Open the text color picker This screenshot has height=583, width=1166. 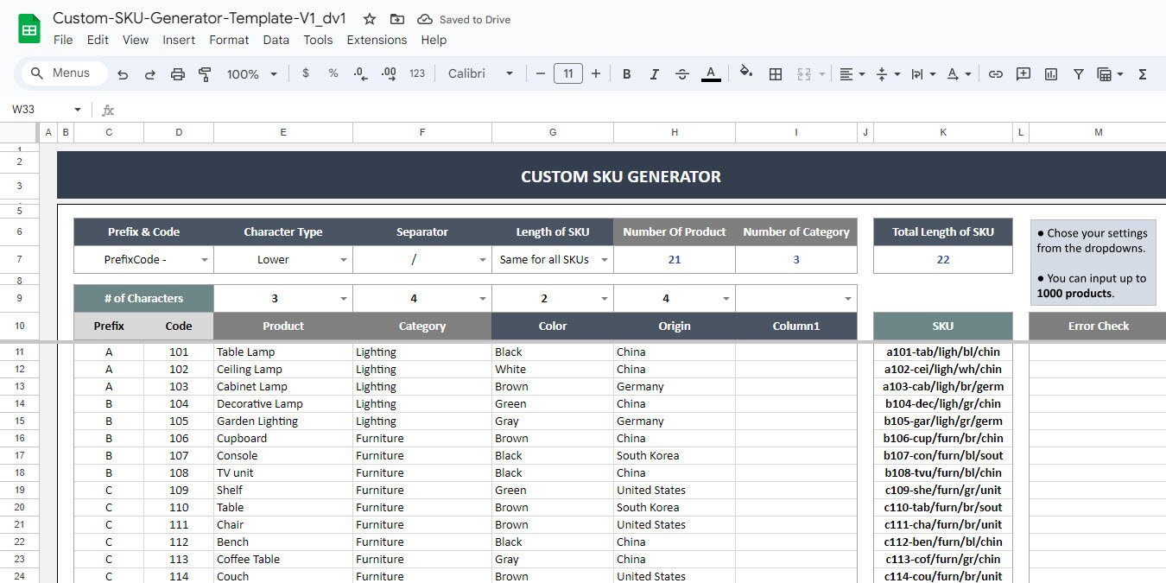(x=711, y=73)
